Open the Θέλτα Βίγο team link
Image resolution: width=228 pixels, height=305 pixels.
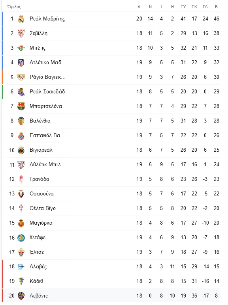point(43,208)
